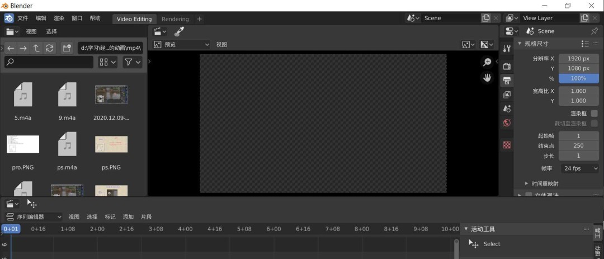
Task: Open the 24 fps frame rate dropdown
Action: [579, 168]
